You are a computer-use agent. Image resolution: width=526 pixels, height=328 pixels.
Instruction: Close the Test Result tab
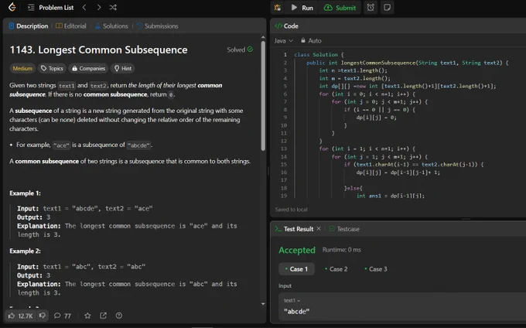(319, 229)
